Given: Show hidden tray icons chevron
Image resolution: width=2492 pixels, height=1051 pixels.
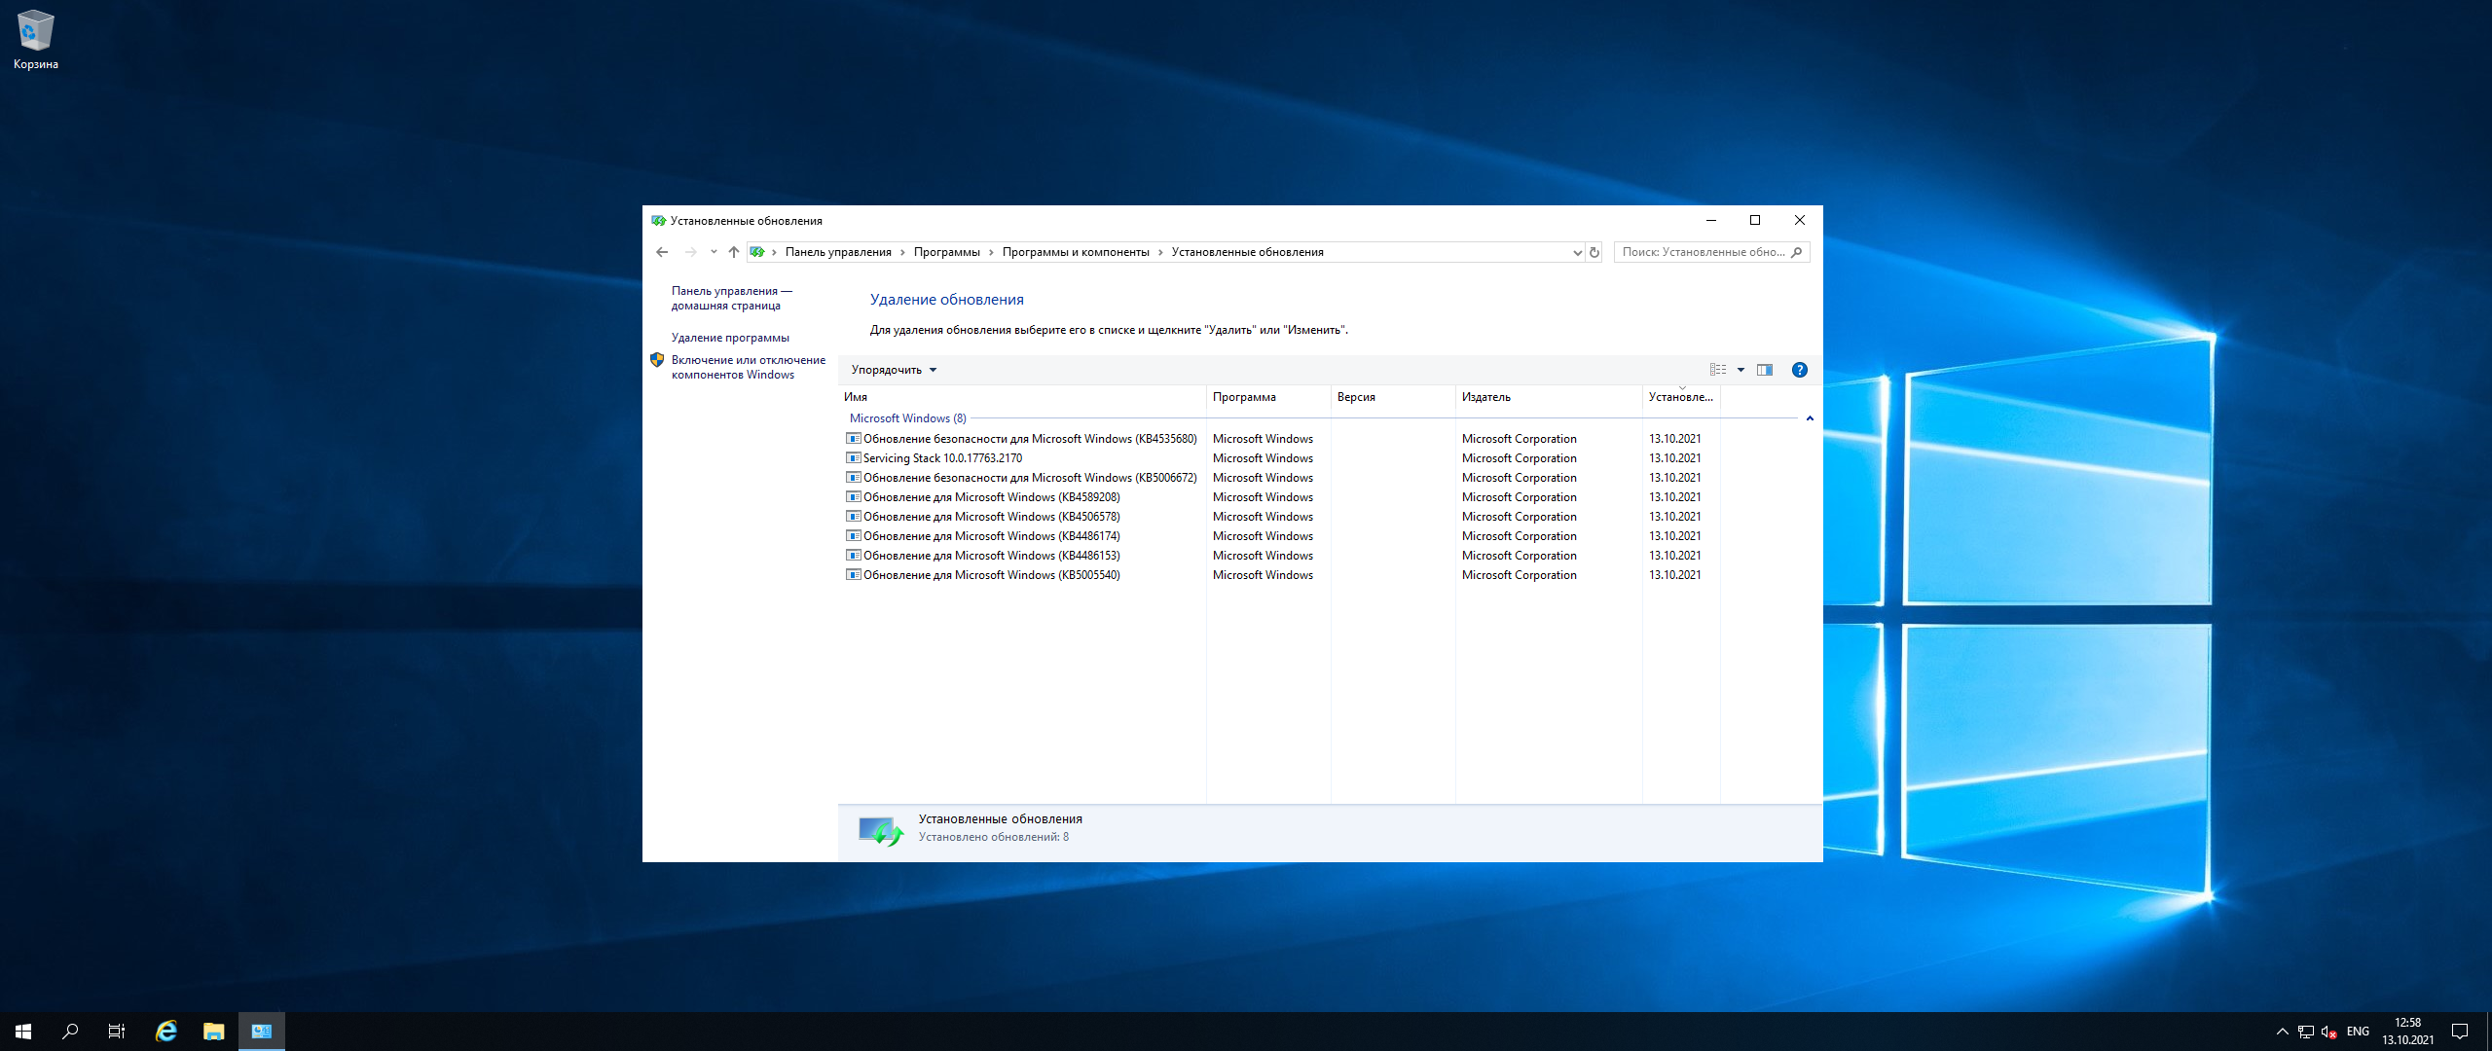Looking at the screenshot, I should 2283,1032.
